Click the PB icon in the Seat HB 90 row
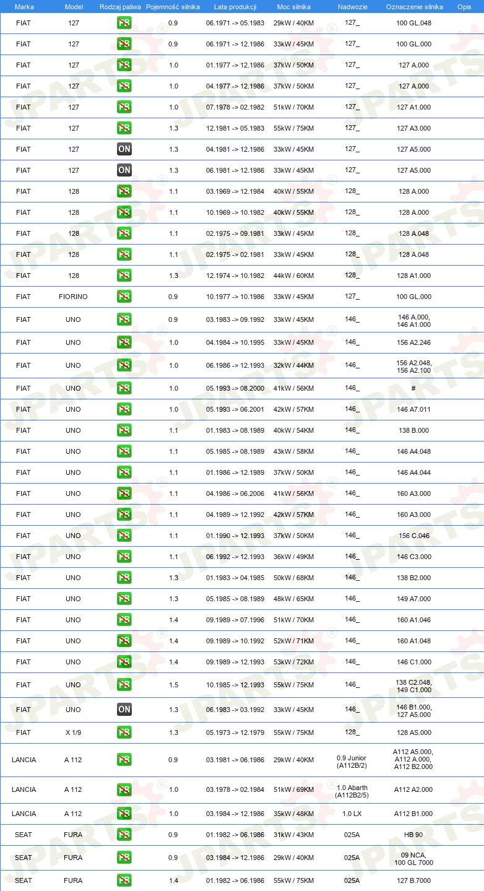The image size is (484, 891). [124, 835]
